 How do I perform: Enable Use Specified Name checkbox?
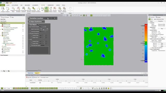click(30, 45)
